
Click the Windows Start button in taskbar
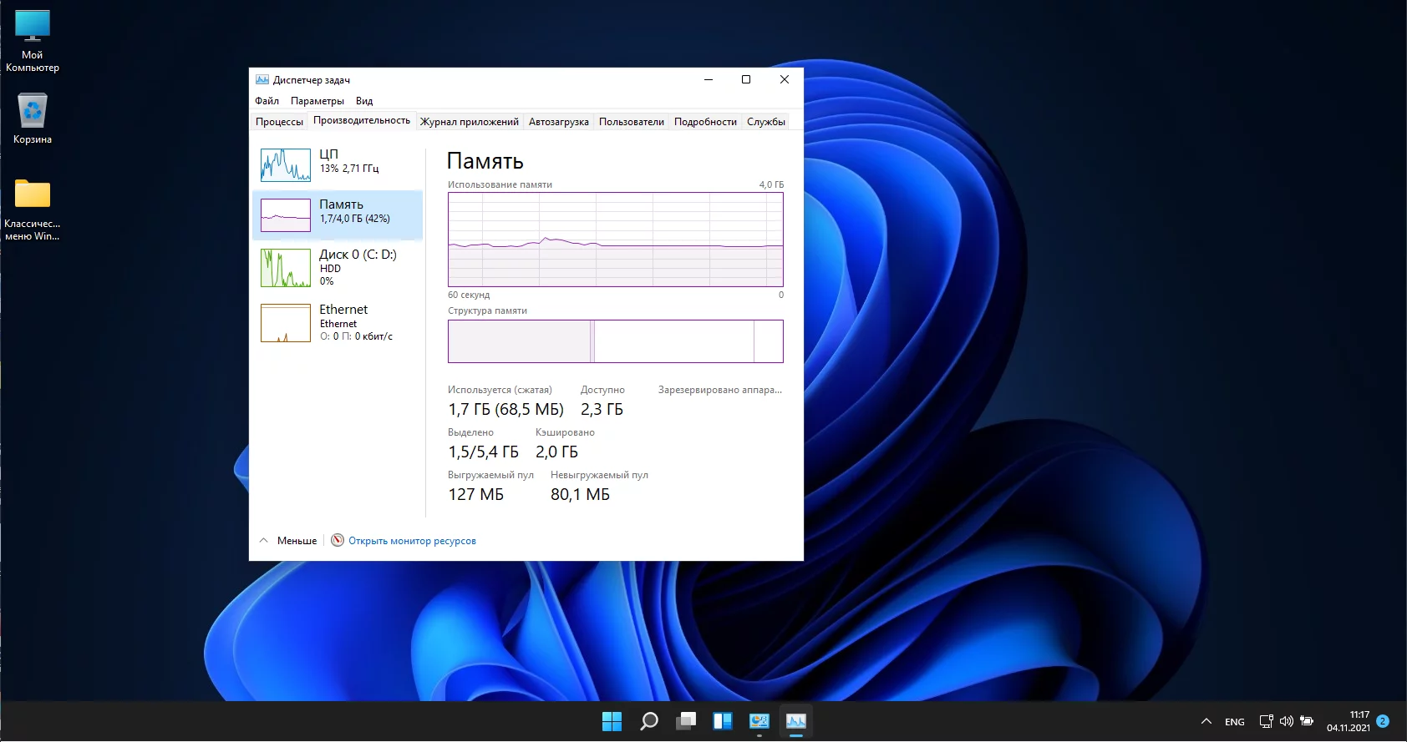coord(612,721)
